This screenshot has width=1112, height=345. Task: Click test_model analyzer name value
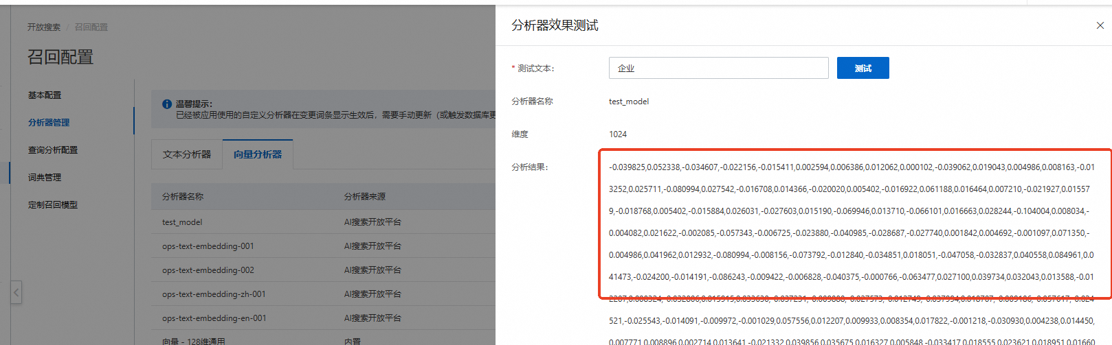tap(629, 101)
